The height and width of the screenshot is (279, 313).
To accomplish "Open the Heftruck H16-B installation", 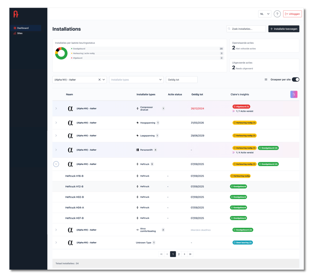I will click(x=74, y=176).
